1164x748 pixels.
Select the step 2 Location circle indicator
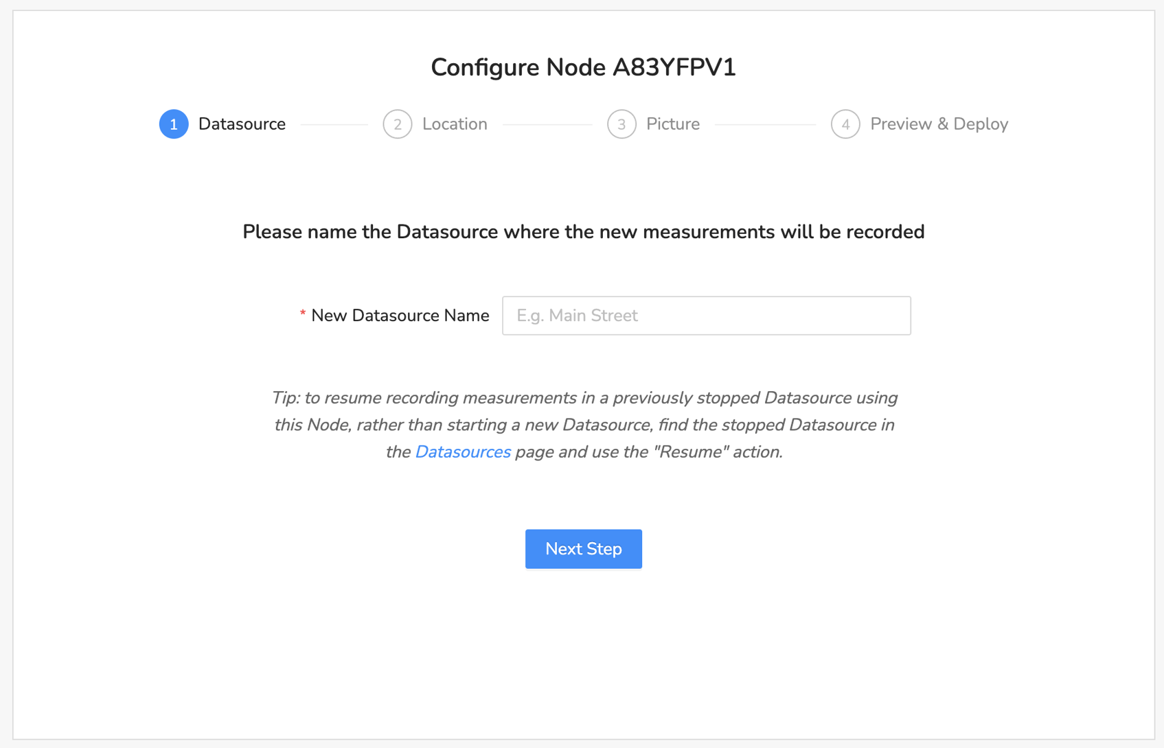[x=398, y=124]
